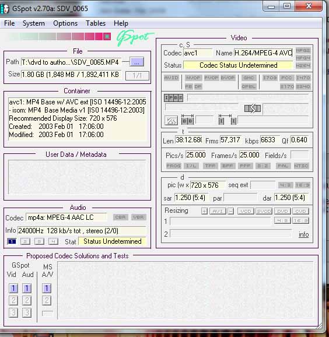Click the MPG2 indicator
The width and height of the screenshot is (329, 337).
pos(303,51)
